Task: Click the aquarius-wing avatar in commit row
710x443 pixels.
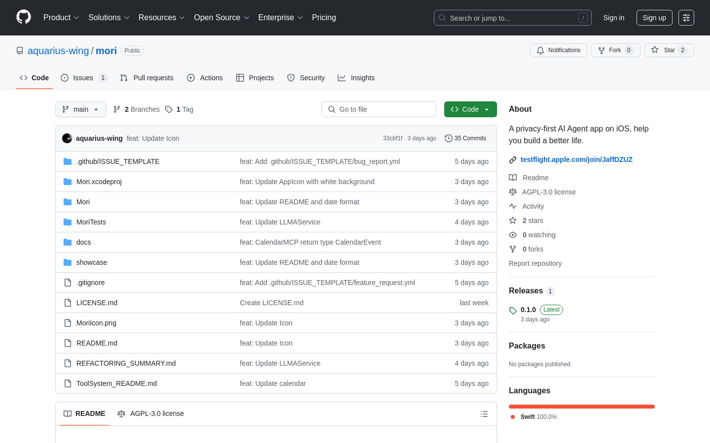Action: click(x=67, y=138)
